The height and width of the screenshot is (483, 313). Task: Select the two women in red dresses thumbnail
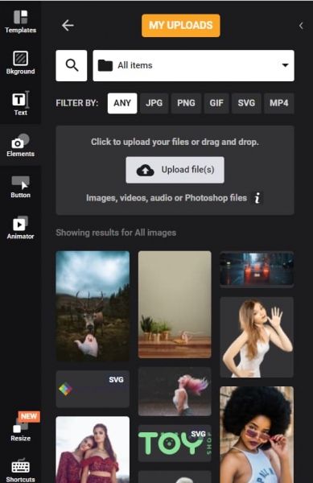pos(93,450)
